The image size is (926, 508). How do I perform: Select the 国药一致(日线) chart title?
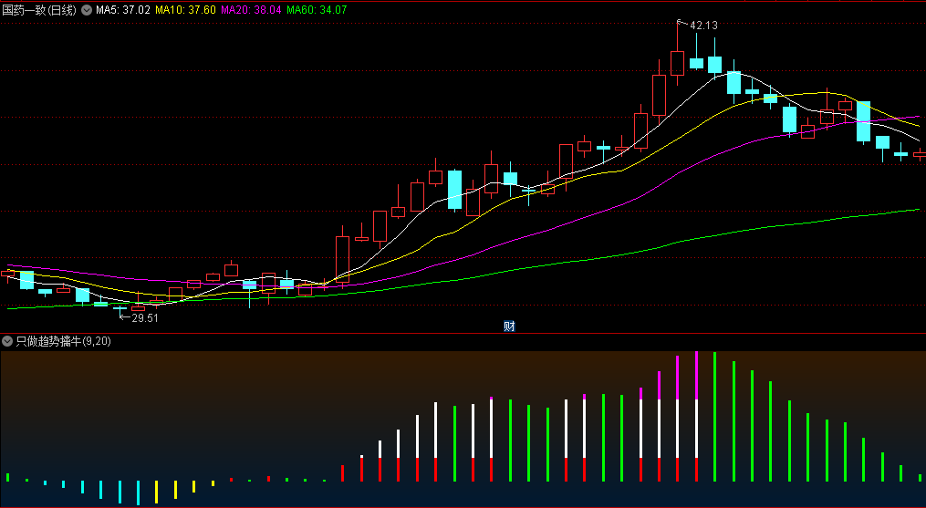pos(39,10)
